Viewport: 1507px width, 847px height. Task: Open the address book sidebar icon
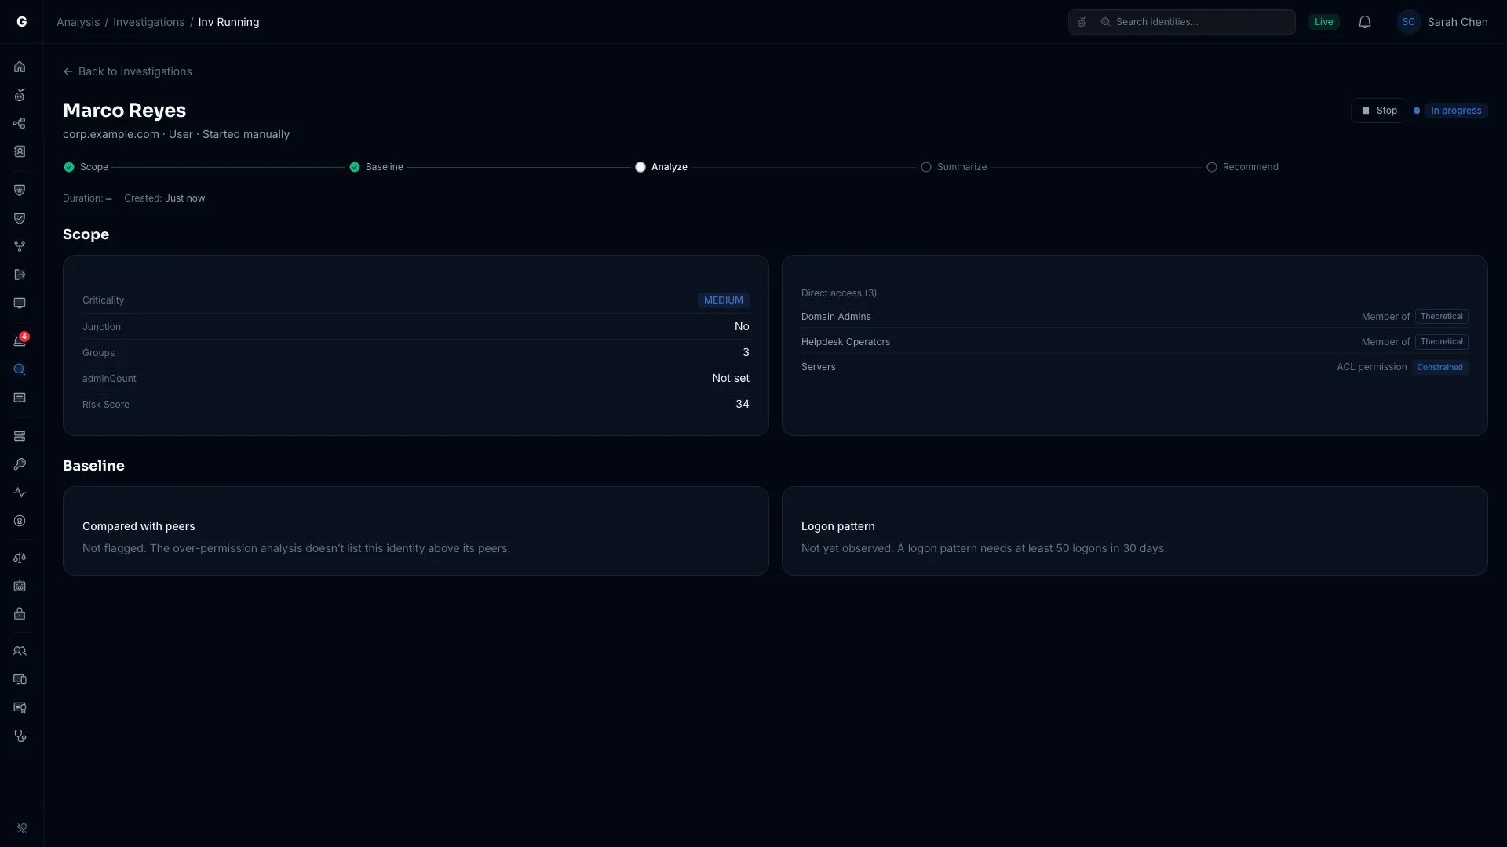click(20, 151)
